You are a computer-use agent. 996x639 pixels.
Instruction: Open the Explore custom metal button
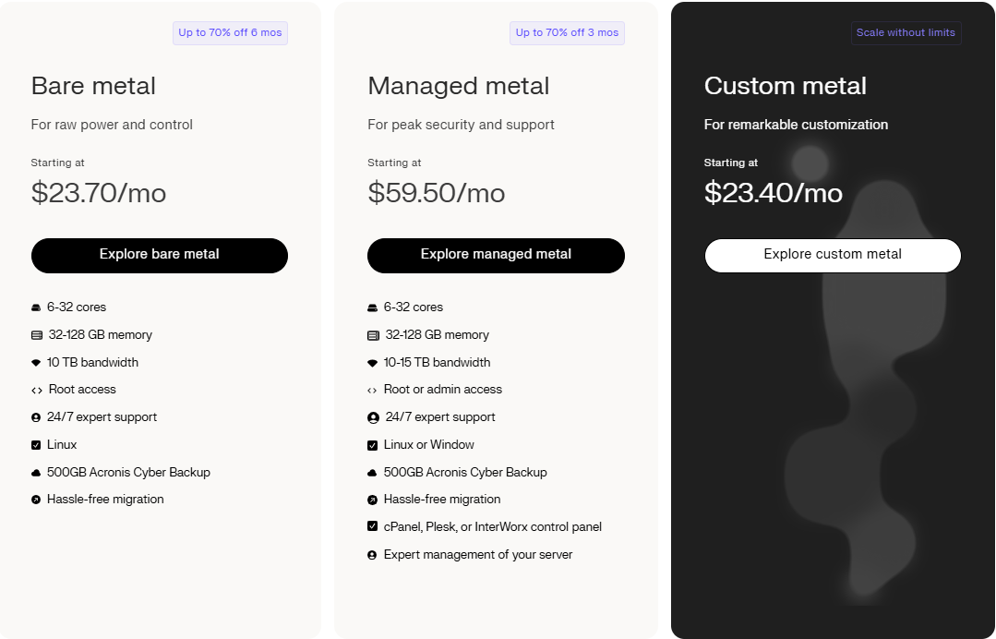tap(833, 255)
